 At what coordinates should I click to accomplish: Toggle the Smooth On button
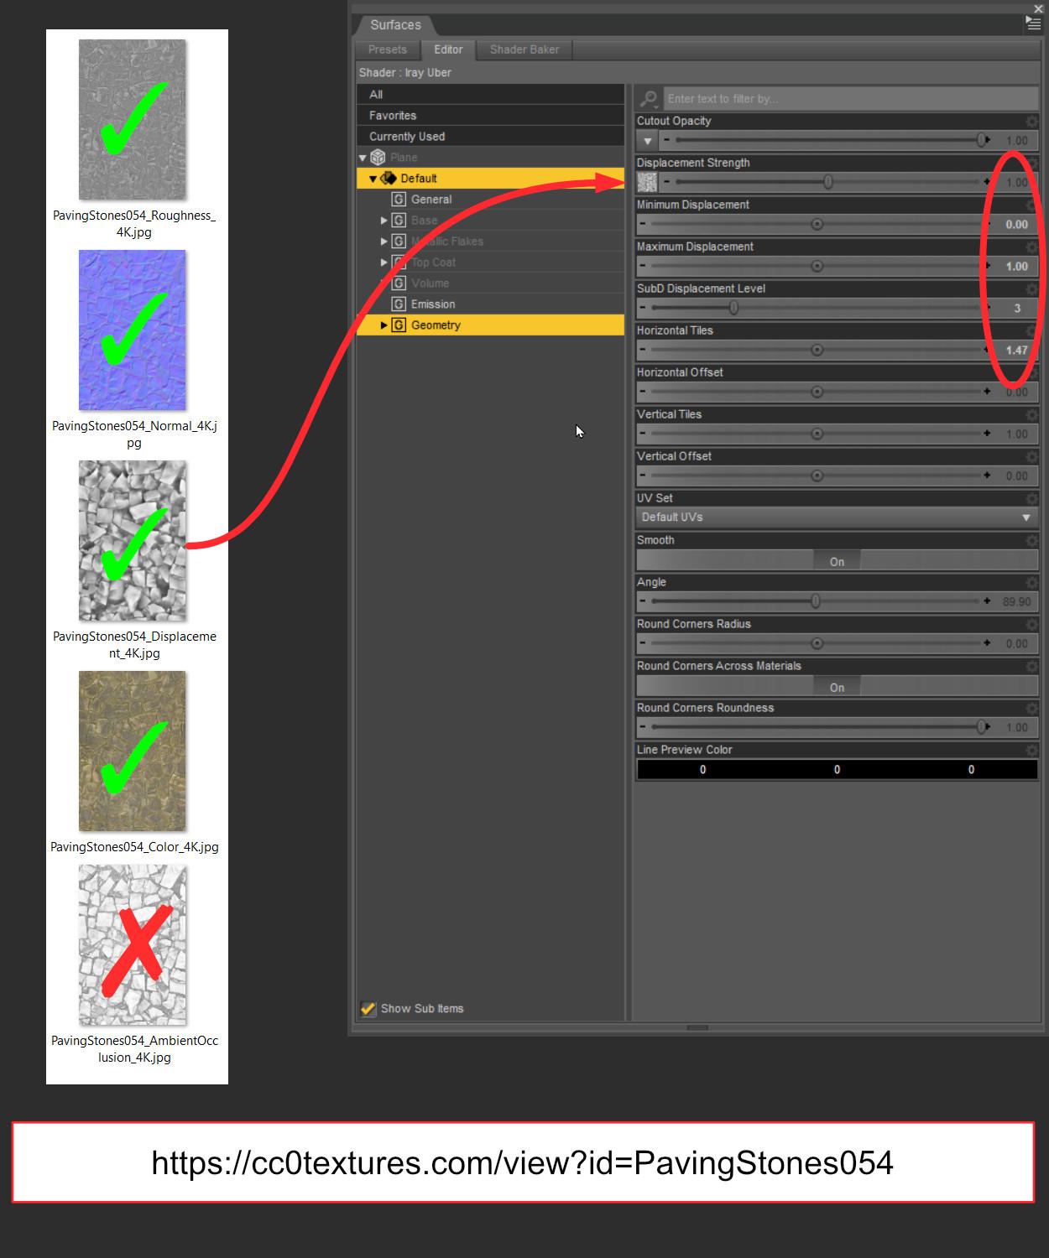click(837, 561)
